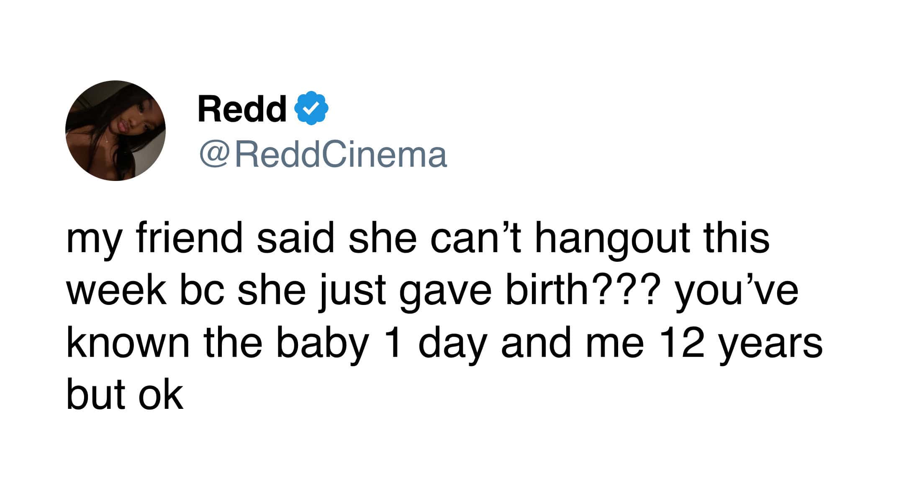This screenshot has height=501, width=904.
Task: Open the @ReddCinema handle link
Action: (x=323, y=155)
